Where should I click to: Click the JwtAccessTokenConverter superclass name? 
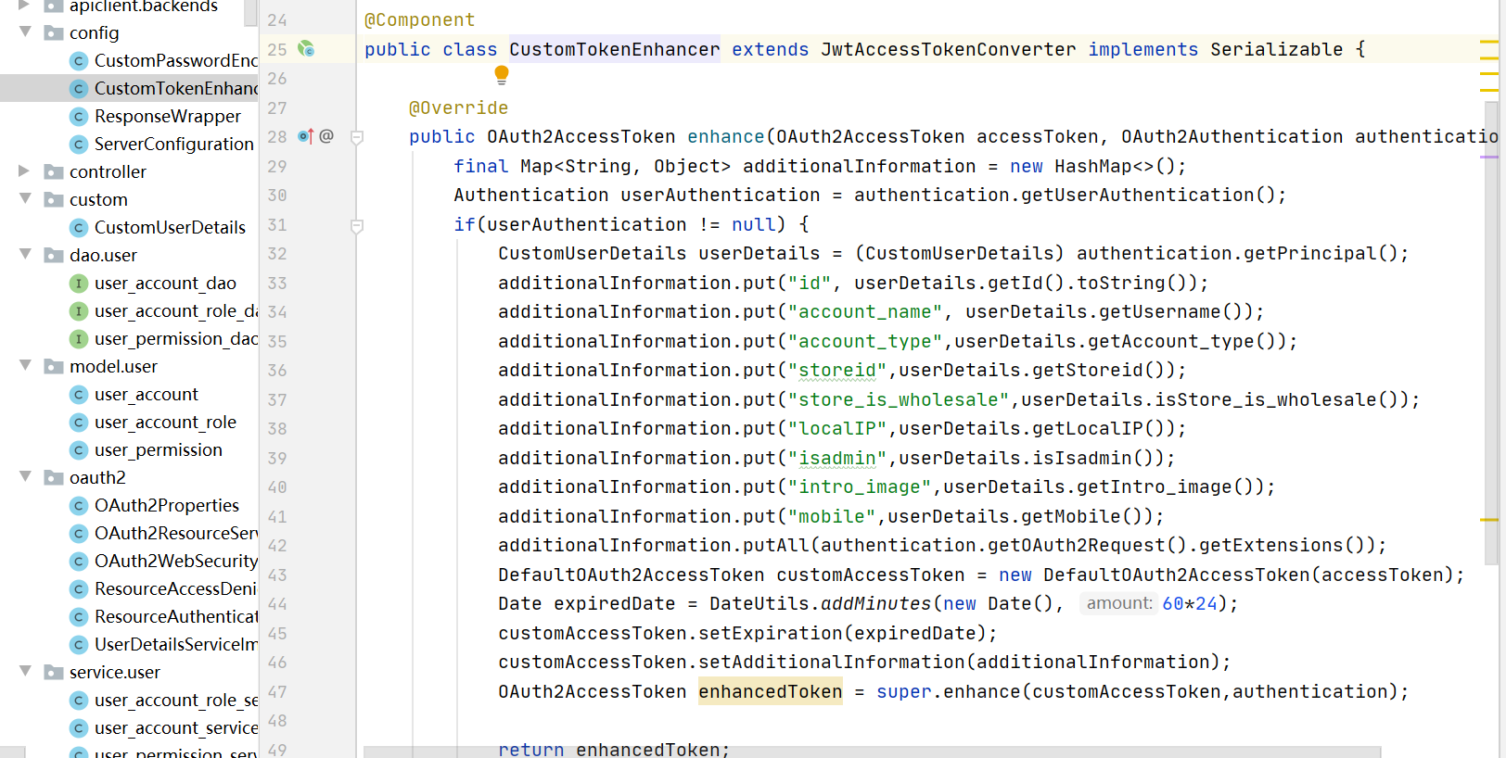949,50
